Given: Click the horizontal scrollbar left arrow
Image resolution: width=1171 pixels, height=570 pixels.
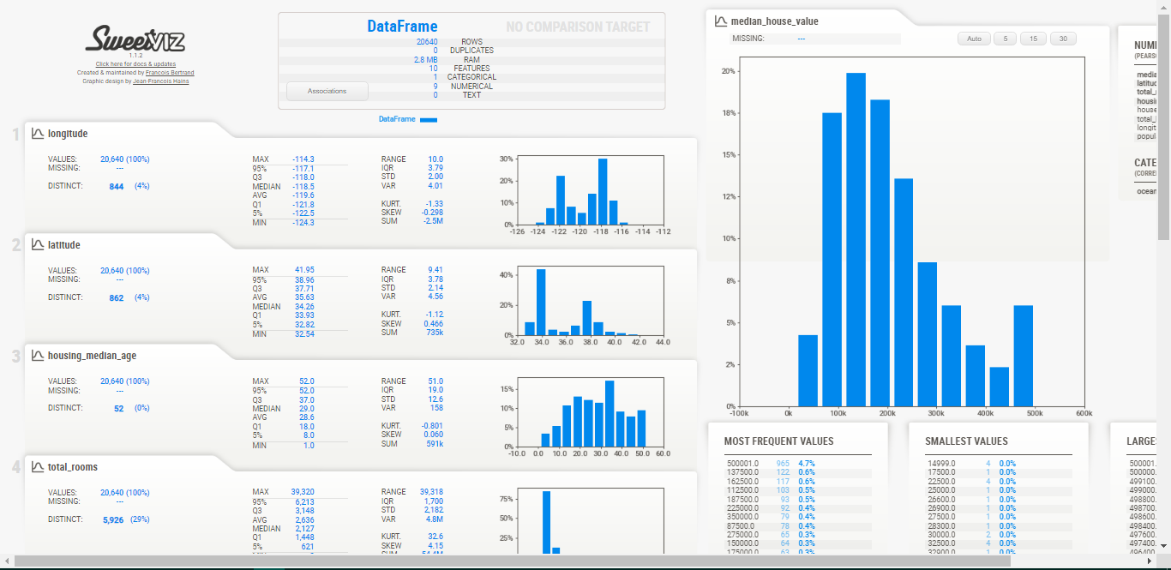Looking at the screenshot, I should 7,561.
